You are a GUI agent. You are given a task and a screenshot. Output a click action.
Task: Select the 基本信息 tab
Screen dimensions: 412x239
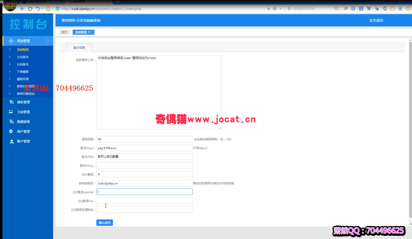tap(79, 48)
